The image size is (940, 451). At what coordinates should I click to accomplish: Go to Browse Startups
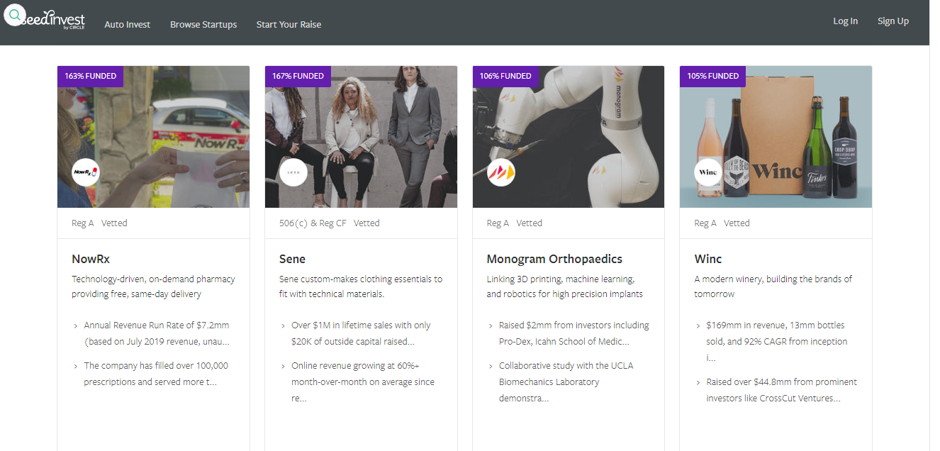click(x=203, y=24)
